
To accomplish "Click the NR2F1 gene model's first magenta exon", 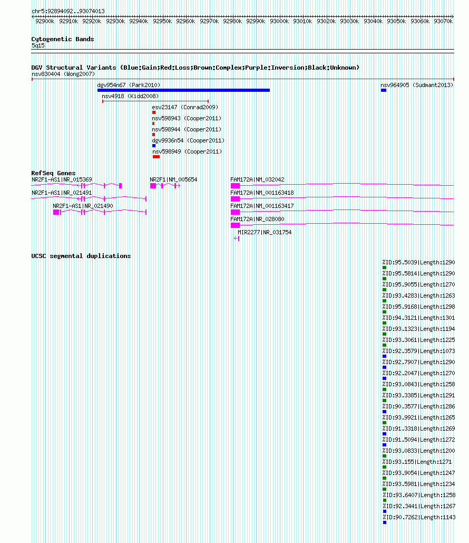I will coord(153,186).
